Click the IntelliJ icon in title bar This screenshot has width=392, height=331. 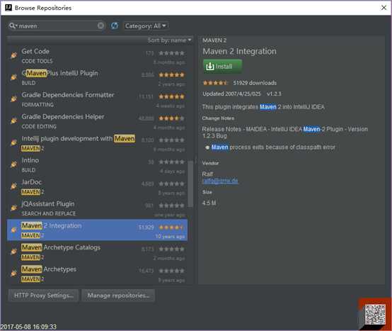pyautogui.click(x=8, y=8)
